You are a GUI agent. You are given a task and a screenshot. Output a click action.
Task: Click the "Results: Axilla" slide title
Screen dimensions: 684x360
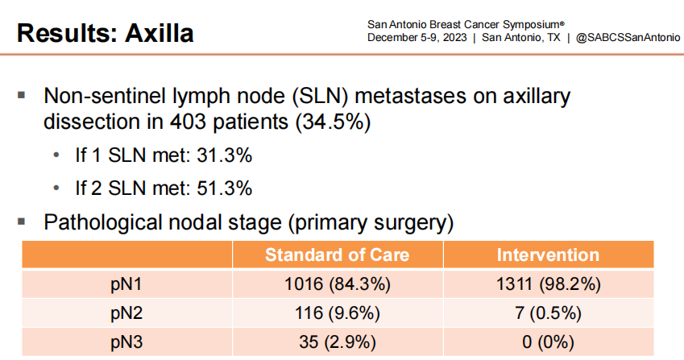(x=106, y=34)
